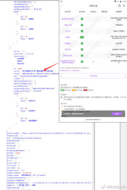This screenshot has width=127, height=190.
Task: Click the red-highlighted risk level label in the legend
Action: 85,90
